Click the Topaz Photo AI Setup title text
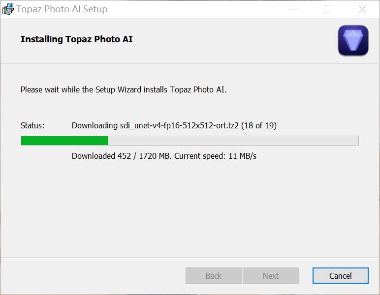The image size is (380, 295). [x=62, y=9]
